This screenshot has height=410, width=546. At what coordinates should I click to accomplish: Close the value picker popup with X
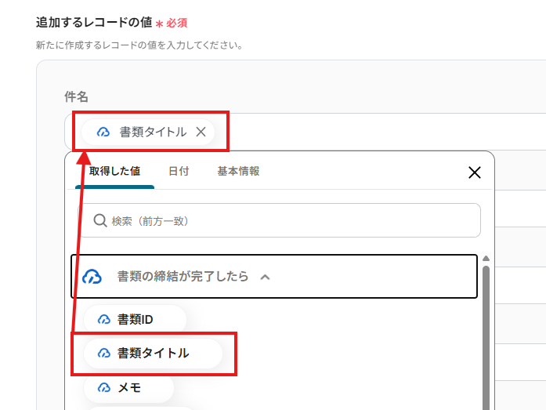[x=475, y=172]
